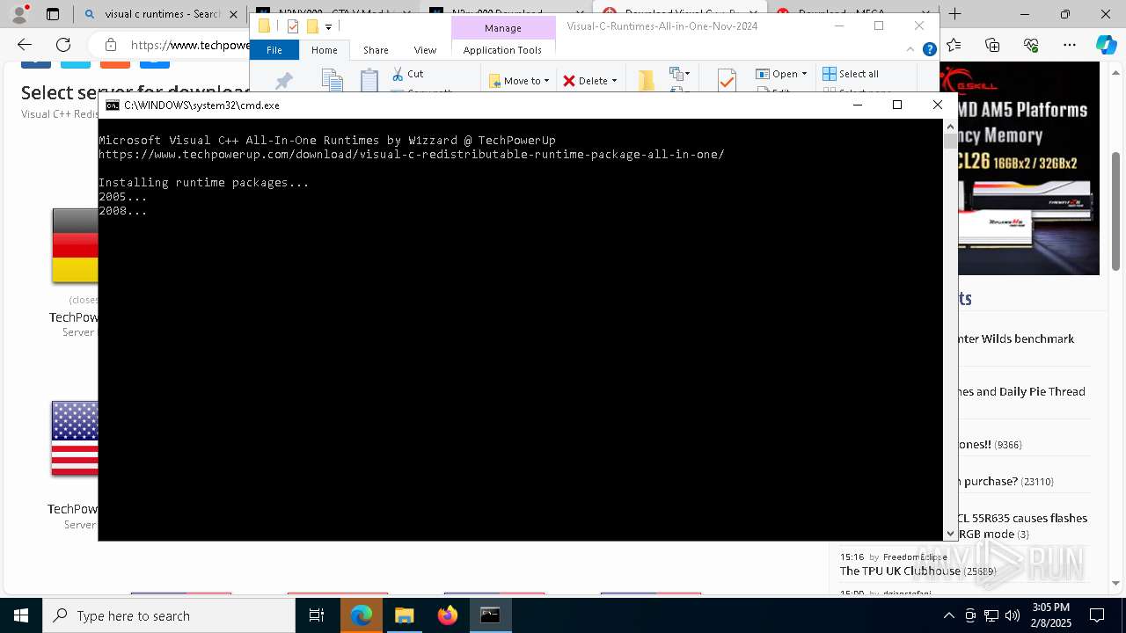This screenshot has width=1126, height=633.
Task: Open the notification center icon
Action: 1097,615
